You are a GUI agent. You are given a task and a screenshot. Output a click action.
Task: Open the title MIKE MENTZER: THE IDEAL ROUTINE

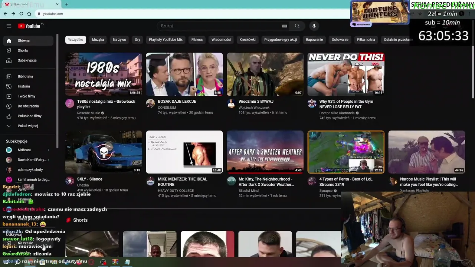[x=183, y=182]
